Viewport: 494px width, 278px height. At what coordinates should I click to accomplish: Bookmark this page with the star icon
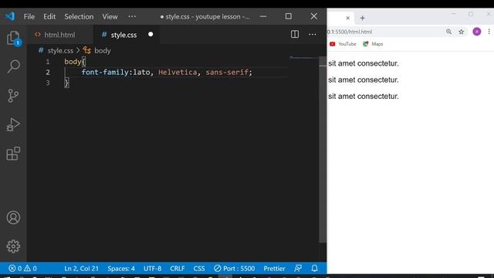(462, 32)
